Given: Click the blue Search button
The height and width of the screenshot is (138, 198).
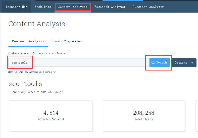Looking at the screenshot, I should 160,62.
